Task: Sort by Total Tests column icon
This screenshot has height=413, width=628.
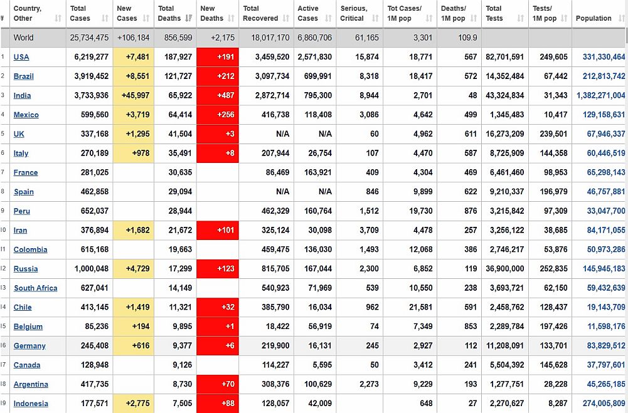Action: click(x=521, y=18)
